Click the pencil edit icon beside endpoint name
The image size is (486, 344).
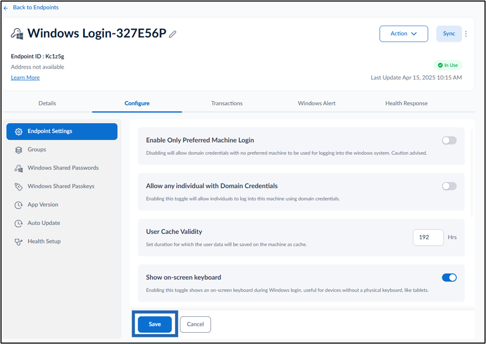(x=173, y=34)
